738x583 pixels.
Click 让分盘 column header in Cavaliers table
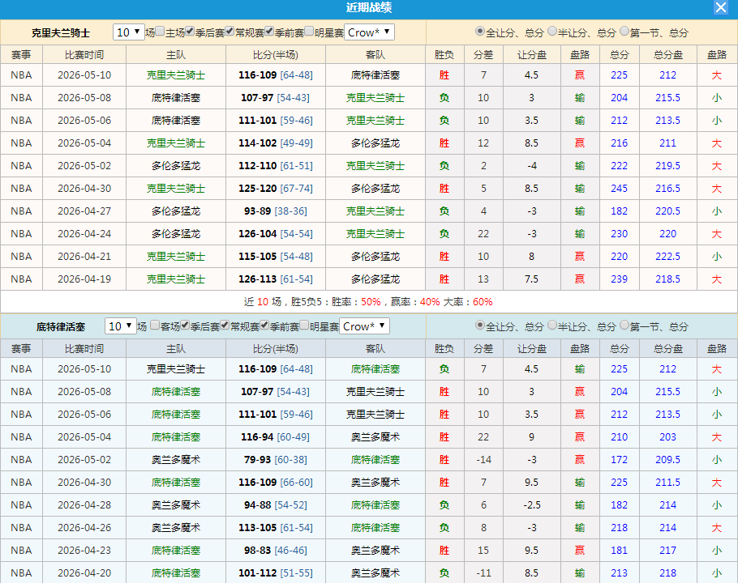point(532,54)
